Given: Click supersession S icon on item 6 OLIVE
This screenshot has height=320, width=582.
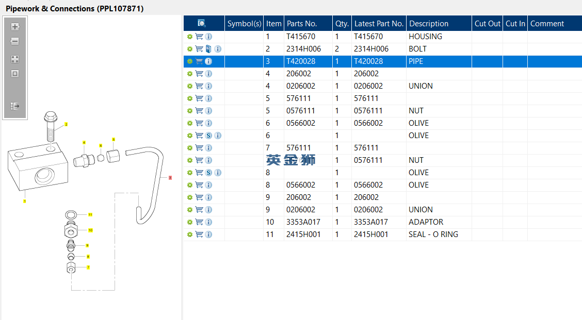Looking at the screenshot, I should click(208, 136).
